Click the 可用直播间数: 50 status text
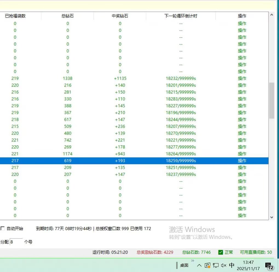 click(x=256, y=252)
